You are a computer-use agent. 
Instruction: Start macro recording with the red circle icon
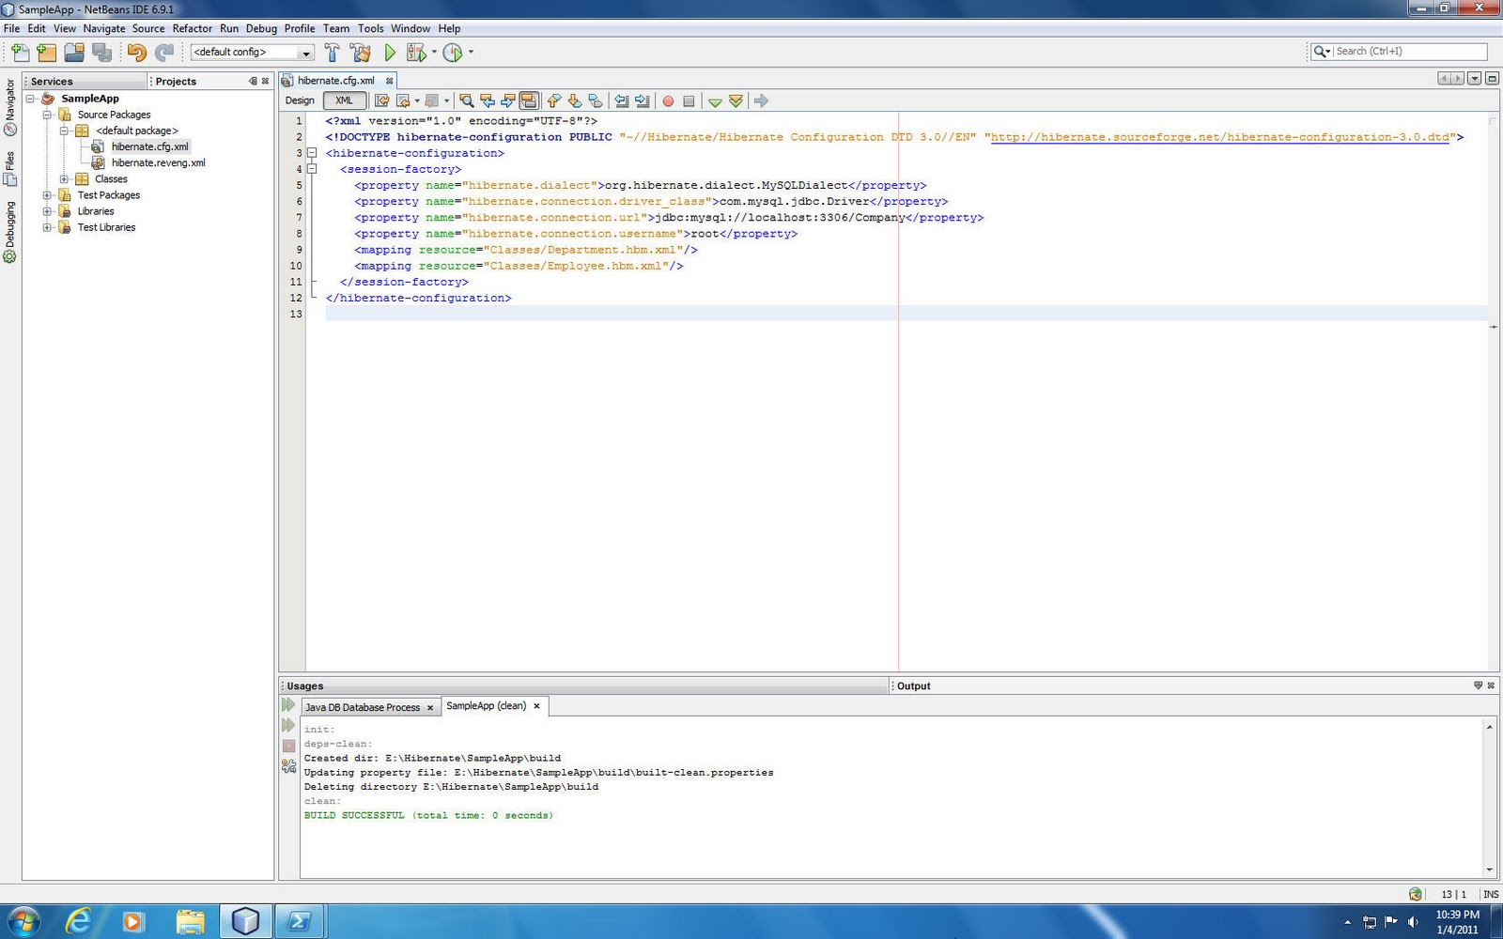tap(667, 100)
